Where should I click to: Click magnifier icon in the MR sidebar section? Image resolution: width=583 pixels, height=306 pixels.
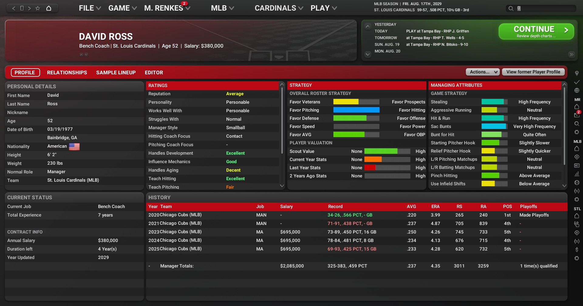coord(577,123)
